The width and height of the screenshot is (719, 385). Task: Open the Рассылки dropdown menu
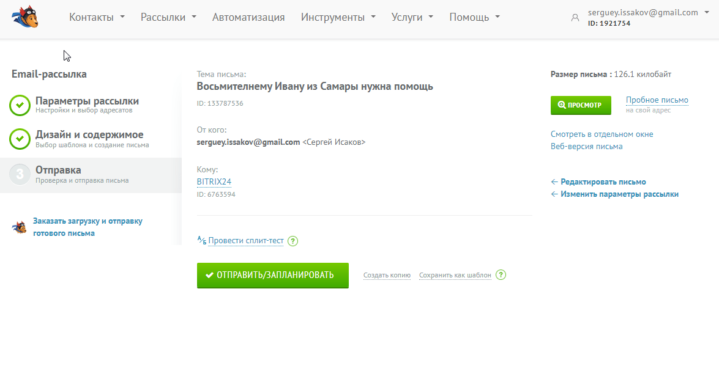pos(168,17)
